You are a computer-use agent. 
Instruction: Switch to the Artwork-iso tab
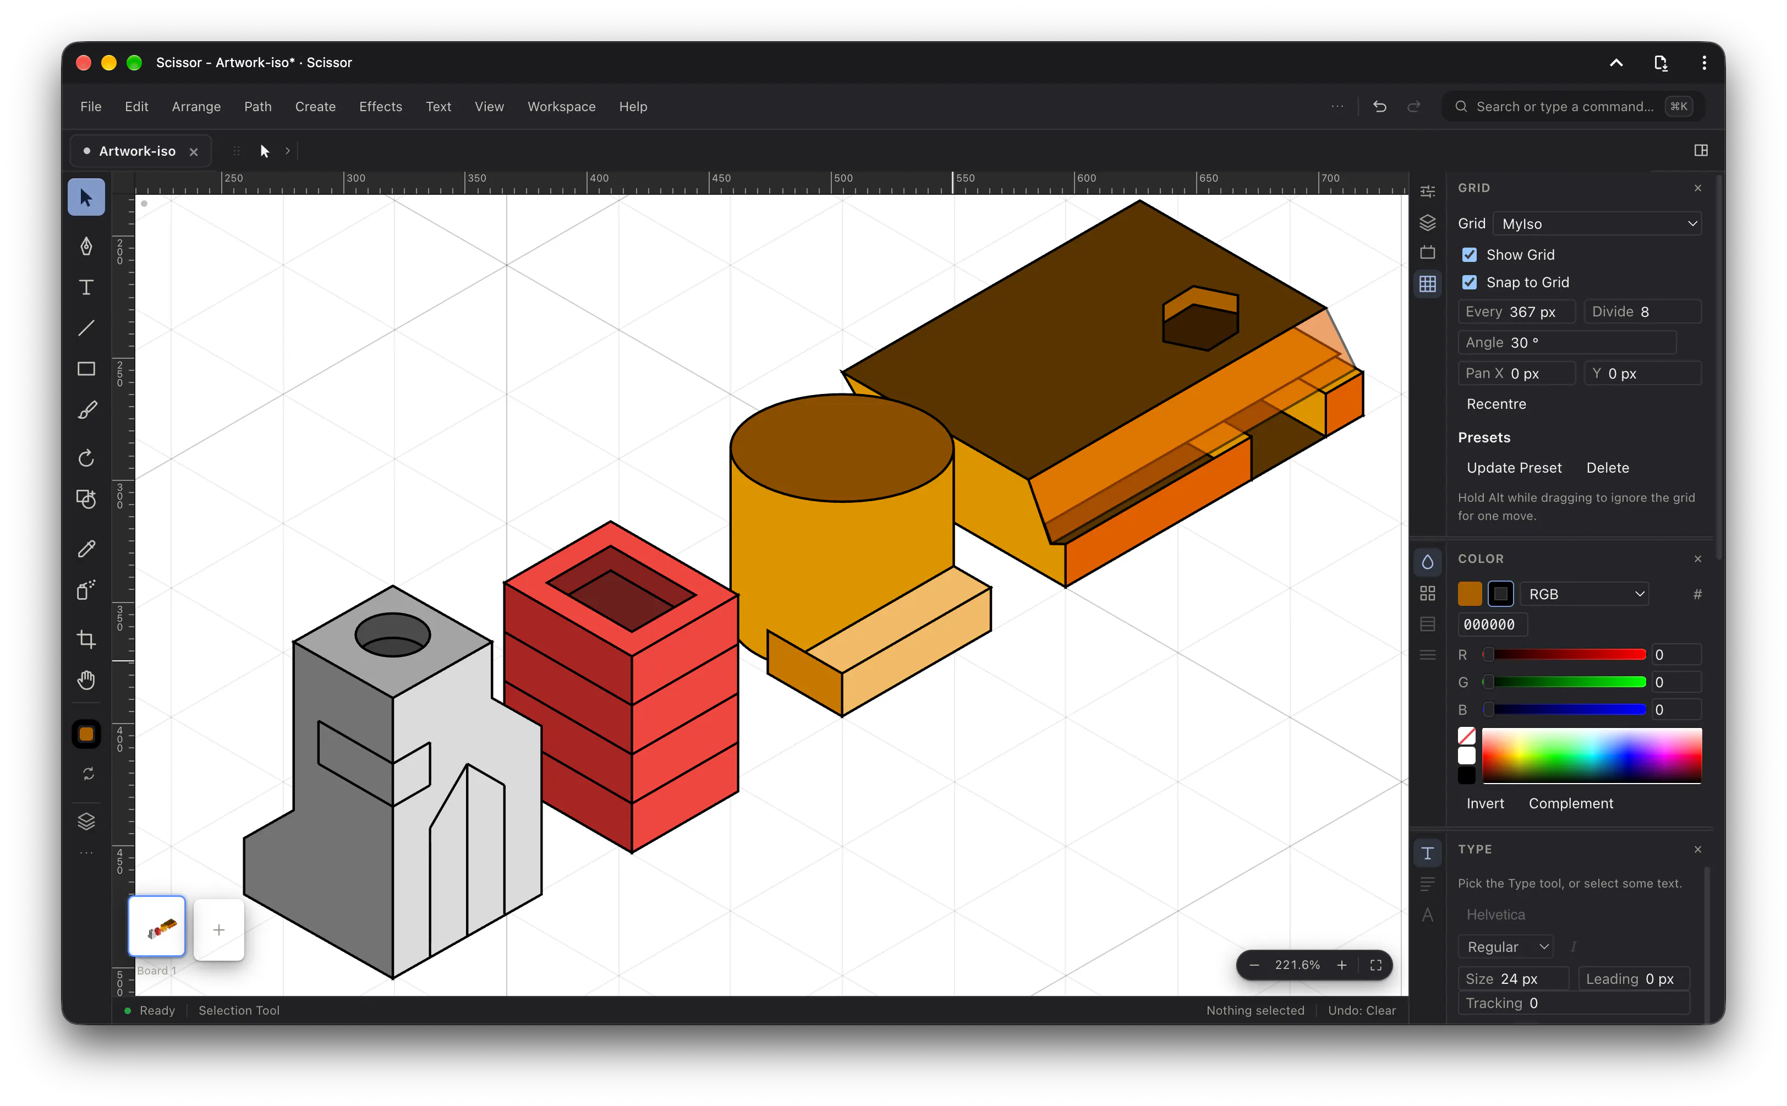pyautogui.click(x=140, y=151)
